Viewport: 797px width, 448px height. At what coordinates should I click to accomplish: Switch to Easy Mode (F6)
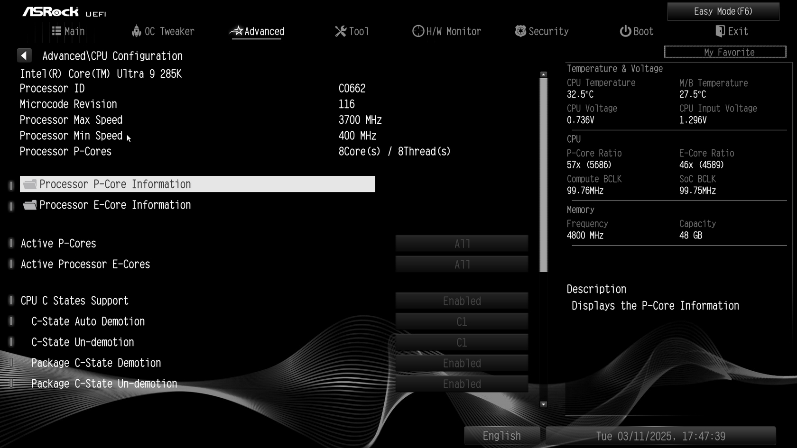point(723,11)
